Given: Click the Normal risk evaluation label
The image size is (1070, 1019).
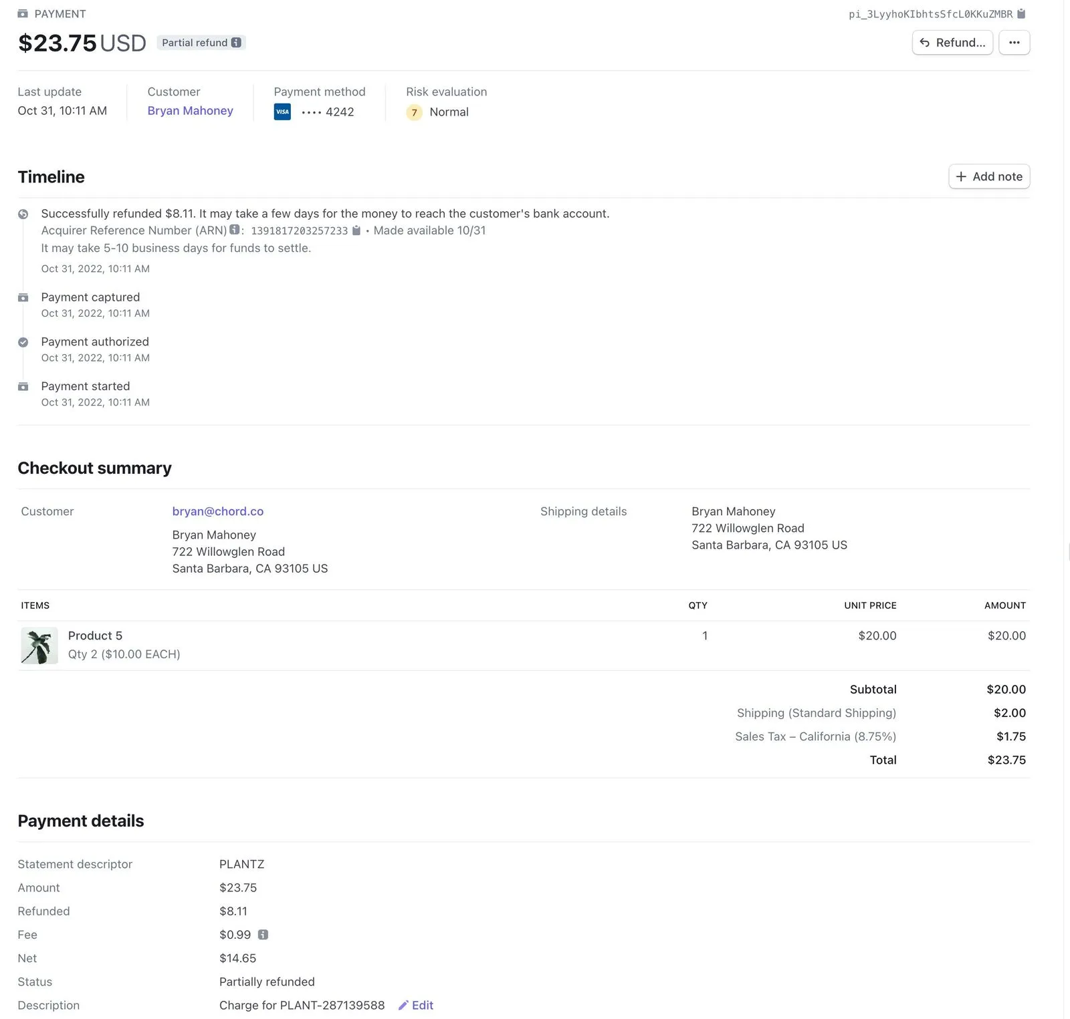Looking at the screenshot, I should coord(449,112).
